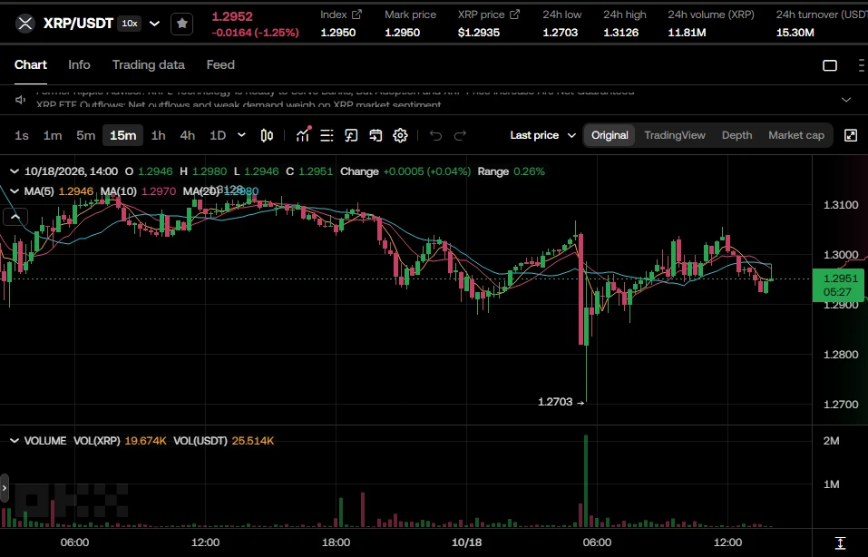Switch chart view to Market cap
868x557 pixels.
[x=796, y=135]
